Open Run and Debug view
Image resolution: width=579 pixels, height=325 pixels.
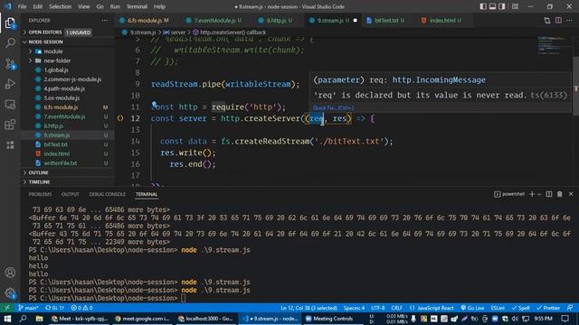point(10,84)
